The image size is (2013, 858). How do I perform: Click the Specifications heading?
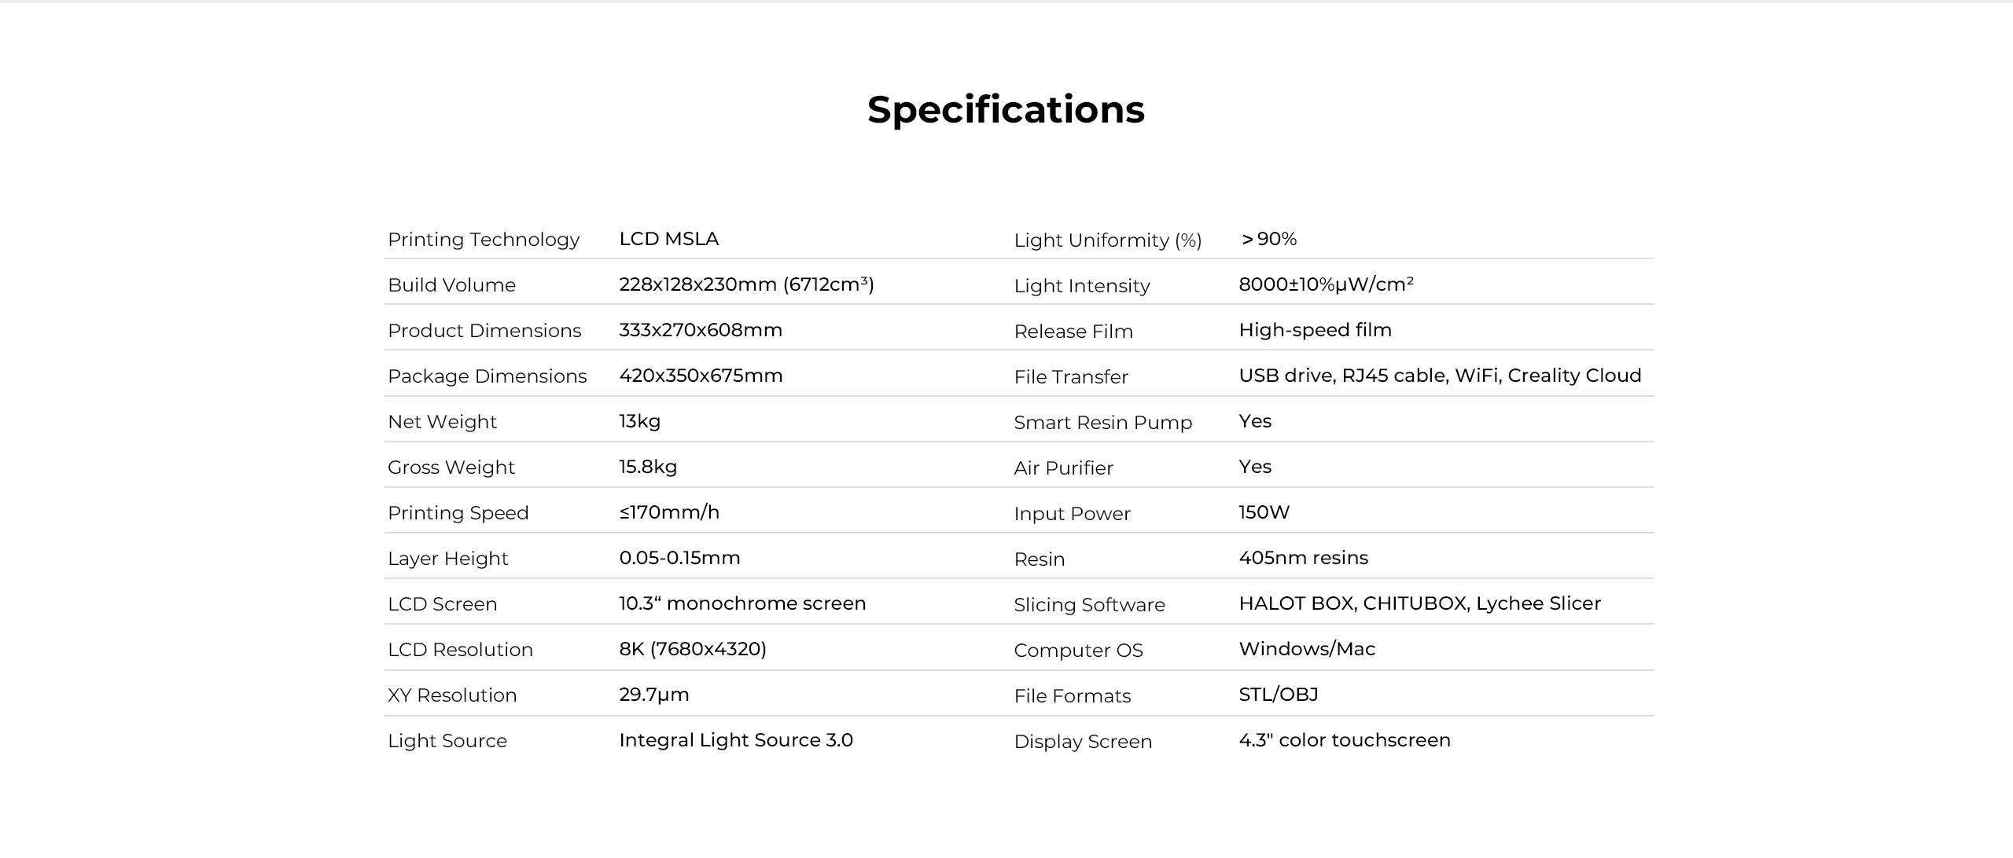1006,109
